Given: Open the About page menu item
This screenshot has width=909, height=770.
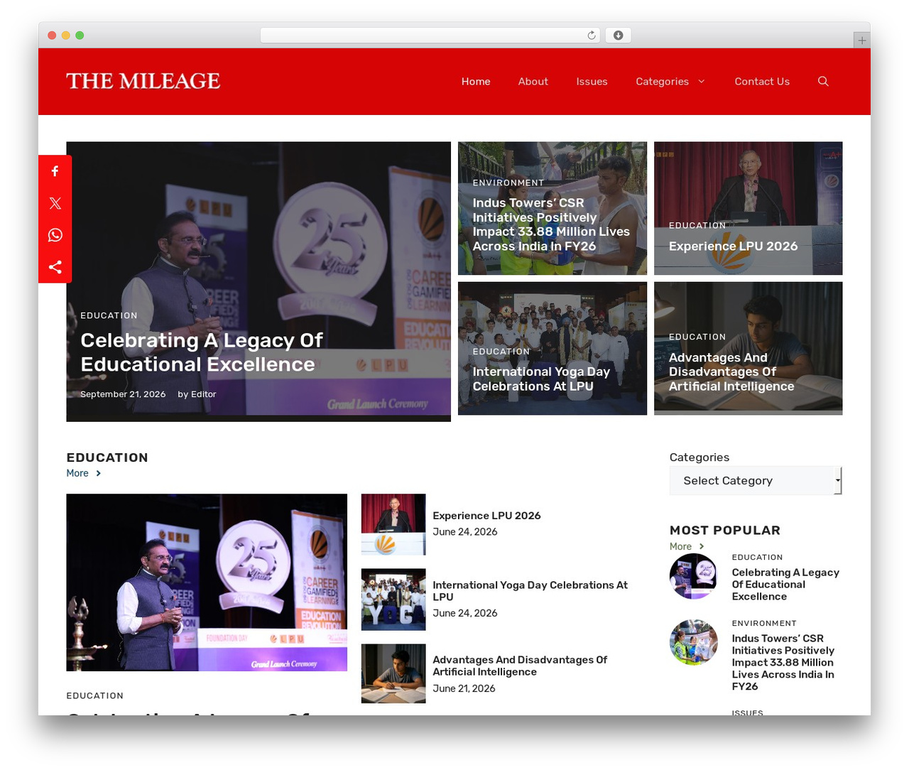Looking at the screenshot, I should 533,82.
